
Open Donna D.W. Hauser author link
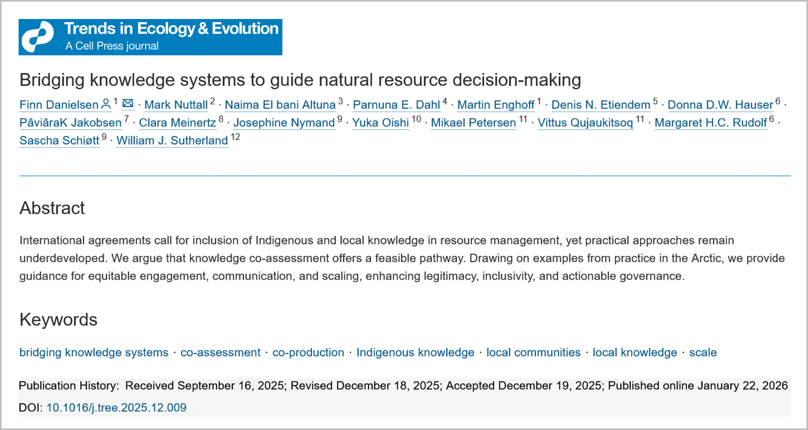coord(720,105)
